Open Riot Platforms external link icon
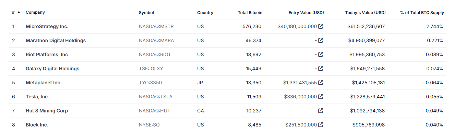466x134 pixels. tap(321, 54)
